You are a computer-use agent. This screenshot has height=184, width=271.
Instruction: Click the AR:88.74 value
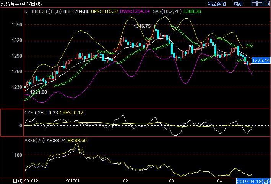pyautogui.click(x=56, y=141)
